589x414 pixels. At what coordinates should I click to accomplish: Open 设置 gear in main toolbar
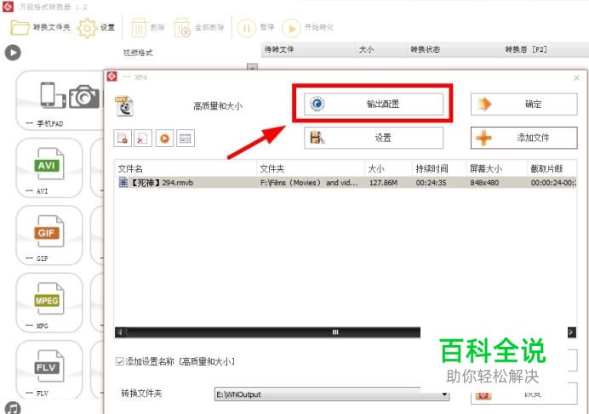[x=96, y=27]
